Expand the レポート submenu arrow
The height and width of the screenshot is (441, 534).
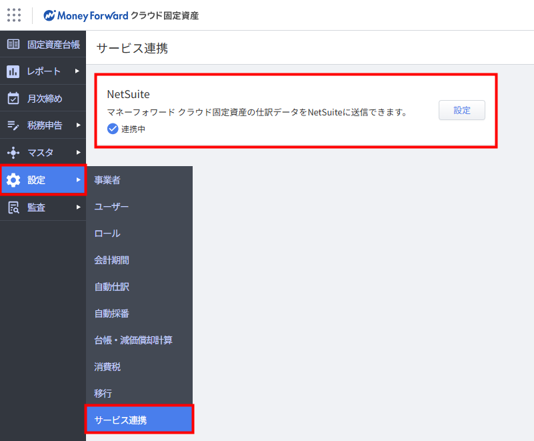[77, 71]
